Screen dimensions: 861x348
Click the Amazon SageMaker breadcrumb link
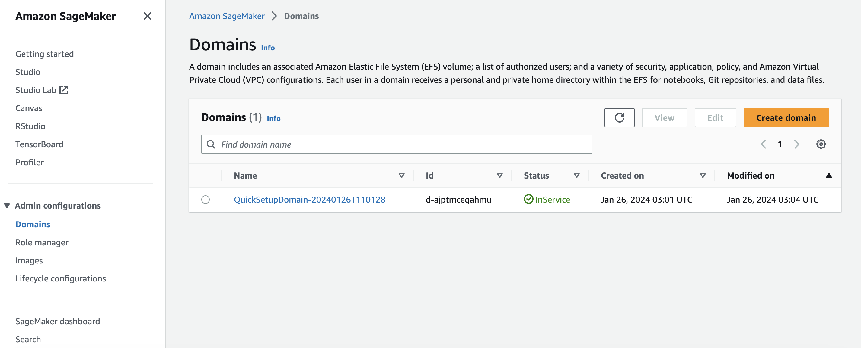coord(227,16)
